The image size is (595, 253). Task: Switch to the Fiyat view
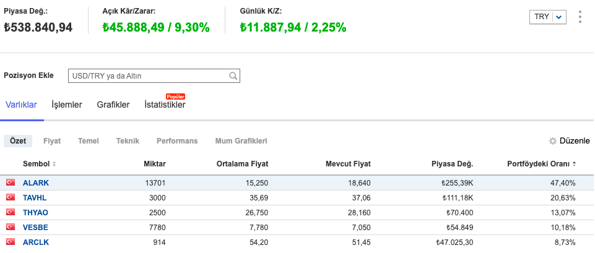pyautogui.click(x=52, y=141)
